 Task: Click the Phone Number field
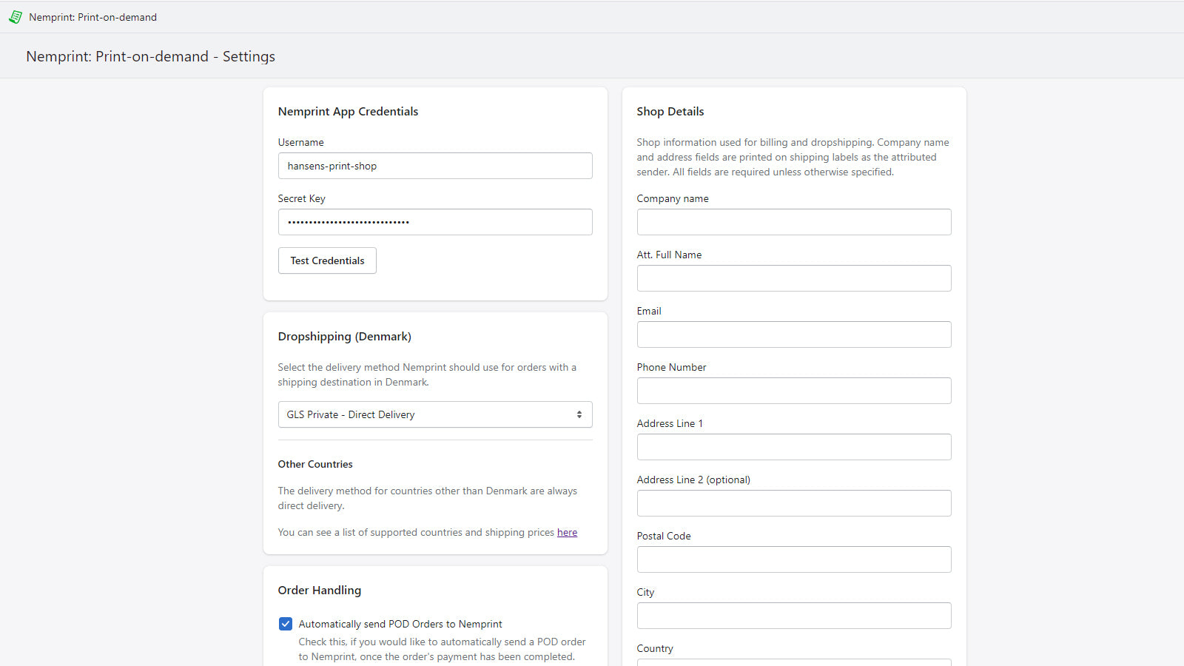click(x=794, y=391)
